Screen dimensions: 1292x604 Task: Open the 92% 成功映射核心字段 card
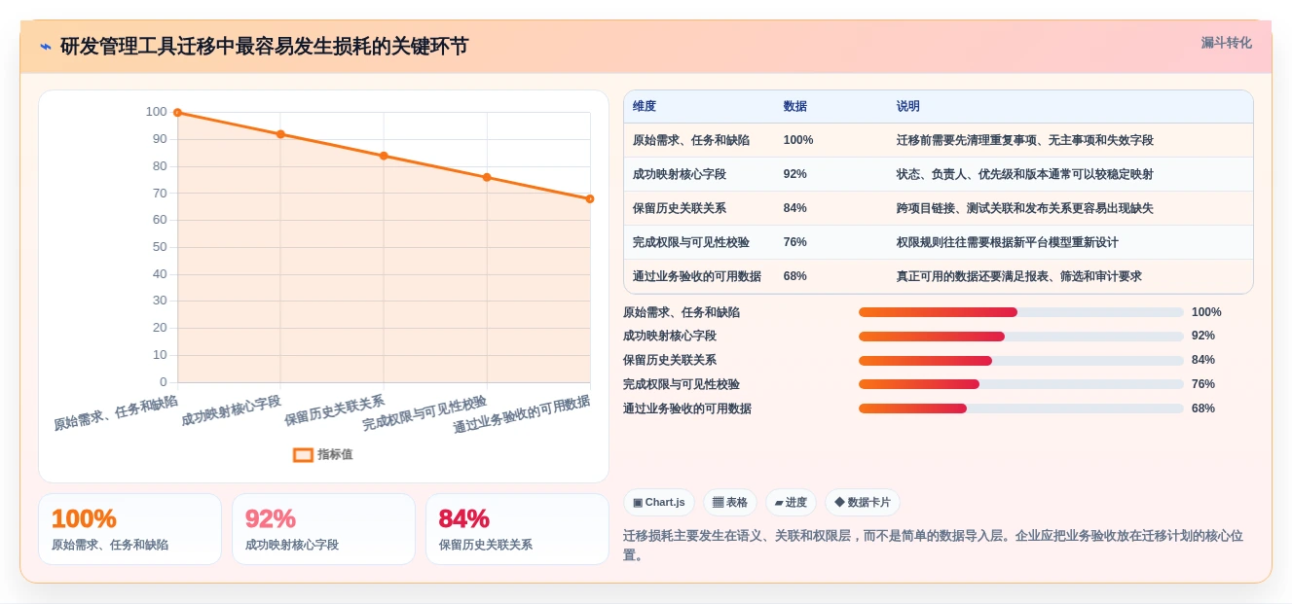point(323,529)
